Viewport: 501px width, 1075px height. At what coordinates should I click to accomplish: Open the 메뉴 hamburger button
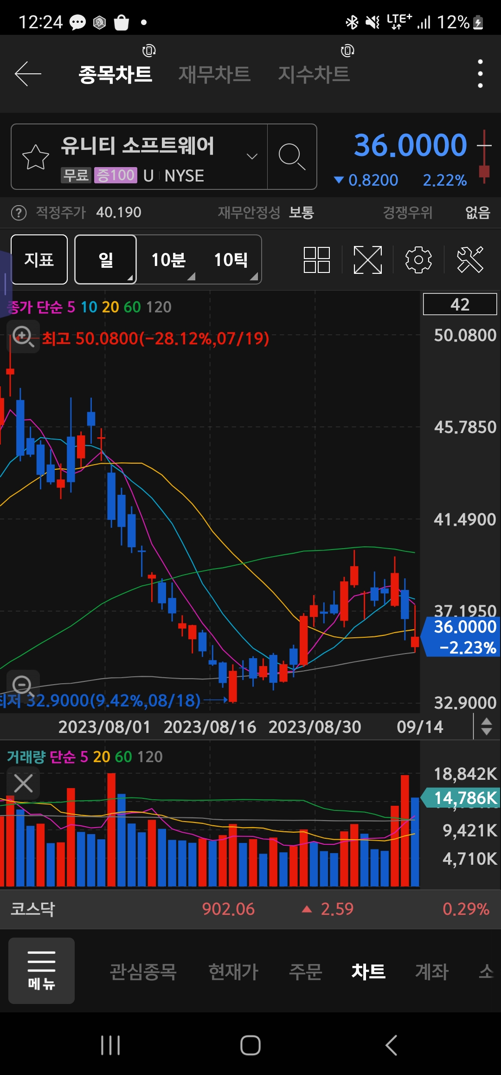[x=42, y=971]
